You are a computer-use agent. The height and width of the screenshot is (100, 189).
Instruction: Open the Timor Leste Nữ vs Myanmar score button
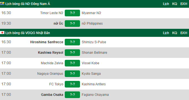coord(72,13)
